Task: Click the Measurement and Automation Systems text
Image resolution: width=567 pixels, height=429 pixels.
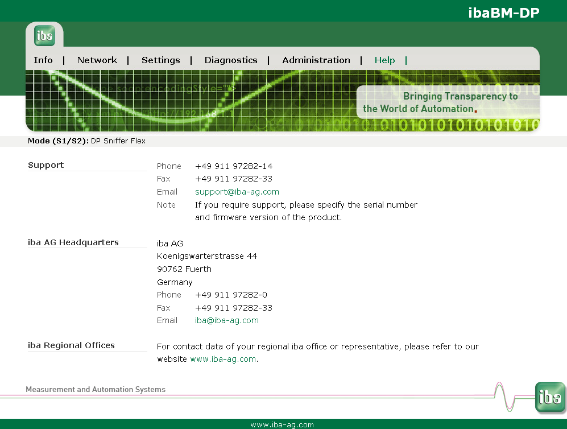Action: coord(96,390)
